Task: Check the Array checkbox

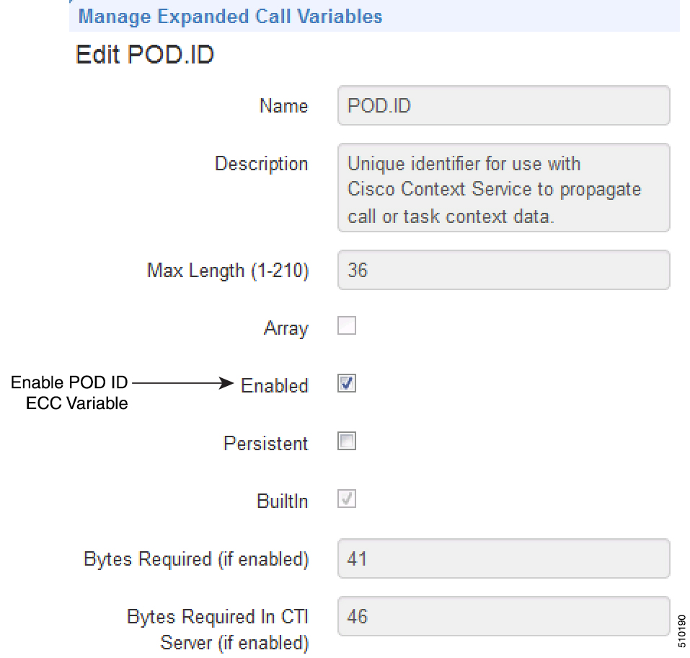Action: pyautogui.click(x=347, y=327)
